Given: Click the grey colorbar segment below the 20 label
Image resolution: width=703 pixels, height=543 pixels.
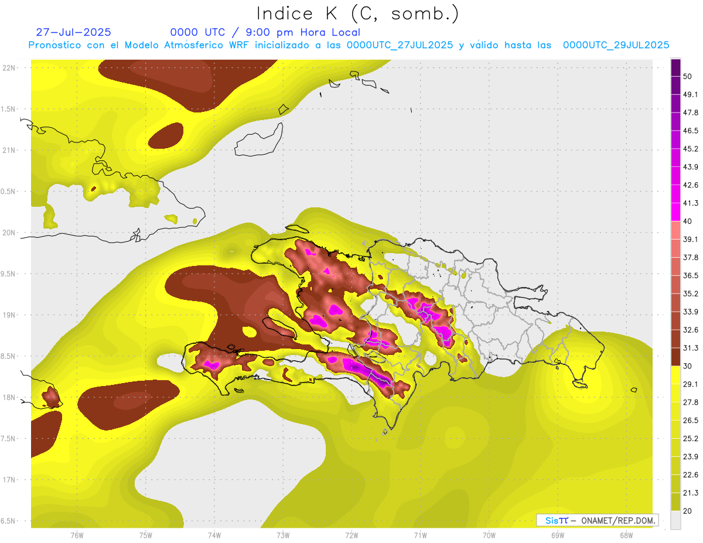Looking at the screenshot, I should tap(676, 520).
